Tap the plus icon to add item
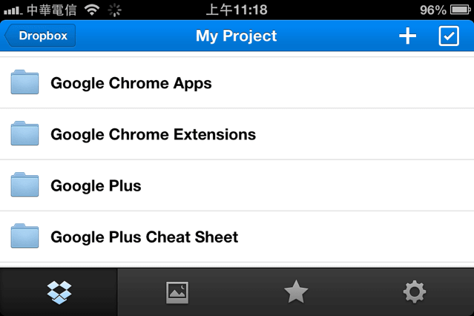This screenshot has width=474, height=316. coord(407,36)
